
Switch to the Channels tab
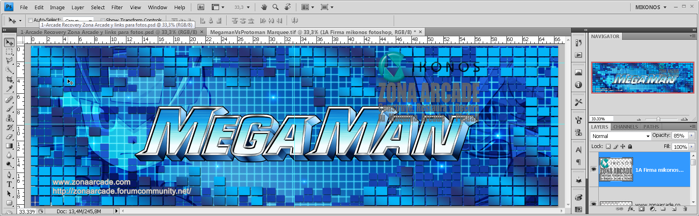click(625, 127)
